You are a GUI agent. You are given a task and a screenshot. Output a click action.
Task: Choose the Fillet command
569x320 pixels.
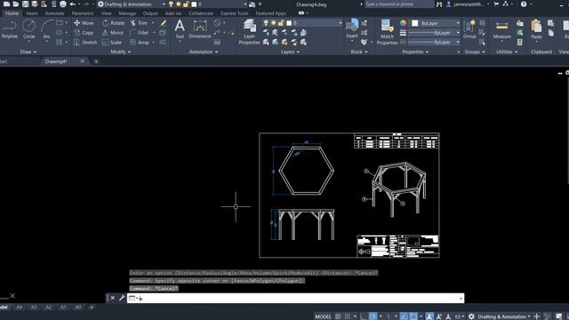click(x=140, y=33)
